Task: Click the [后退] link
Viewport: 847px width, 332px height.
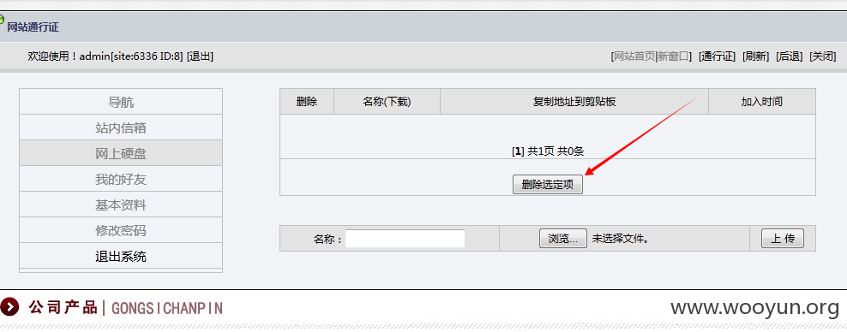Action: click(x=790, y=56)
